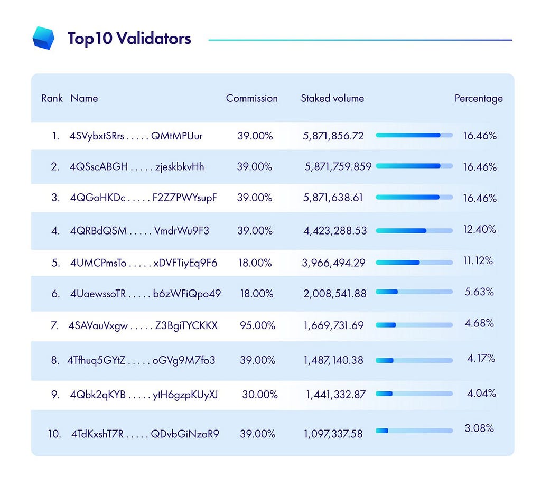
Task: Select the Top 10 Validators heading
Action: coord(129,38)
